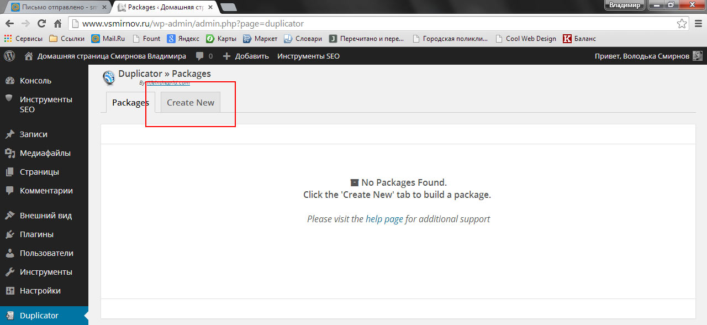Select Duplicator in the sidebar
Image resolution: width=707 pixels, height=325 pixels.
(44, 316)
